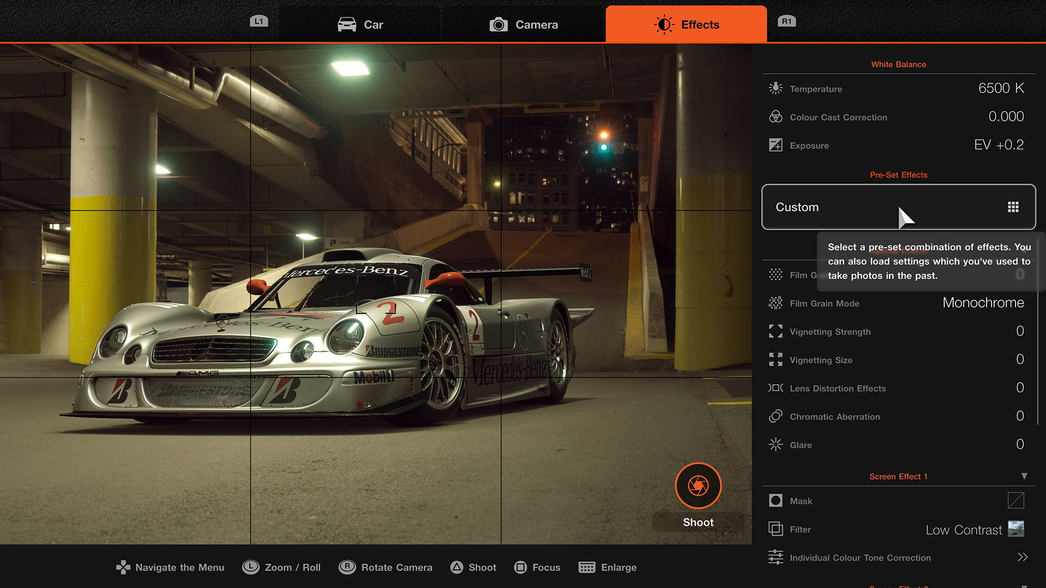1046x588 pixels.
Task: Expand the Pre-Set Effects grid view
Action: coord(1014,207)
